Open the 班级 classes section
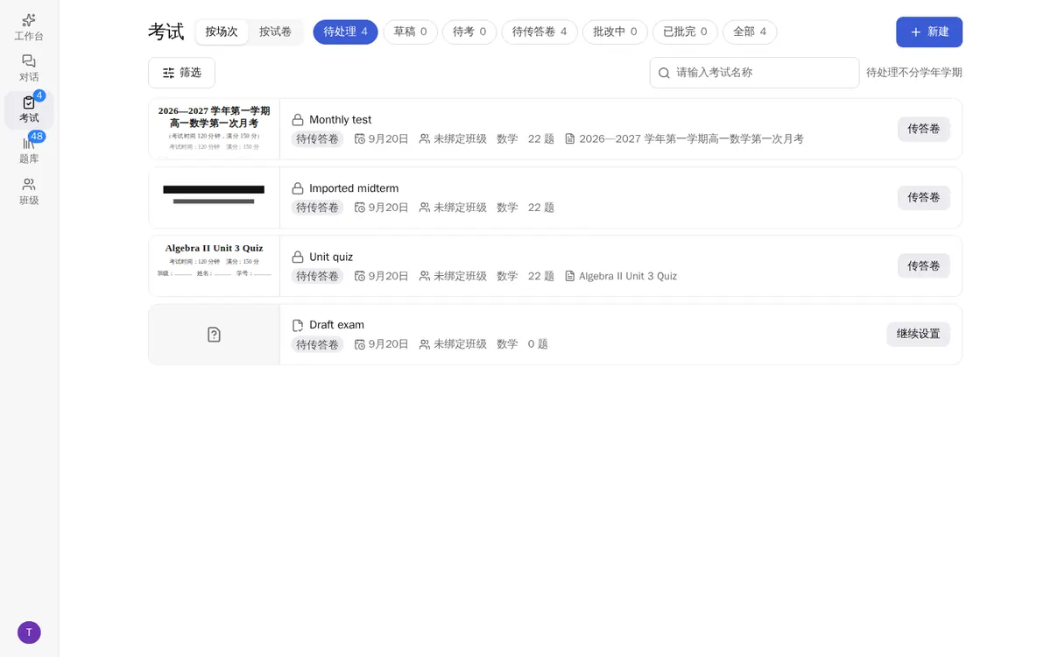The width and height of the screenshot is (1051, 657). coord(29,192)
